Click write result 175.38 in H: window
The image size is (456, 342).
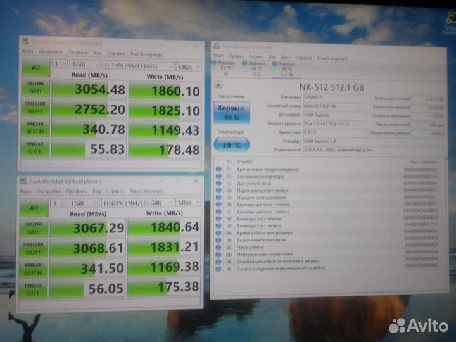click(x=164, y=288)
